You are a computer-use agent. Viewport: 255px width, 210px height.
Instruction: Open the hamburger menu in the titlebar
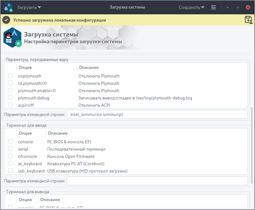213,7
